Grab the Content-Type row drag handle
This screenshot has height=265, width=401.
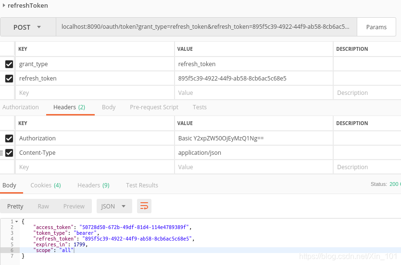click(1, 153)
